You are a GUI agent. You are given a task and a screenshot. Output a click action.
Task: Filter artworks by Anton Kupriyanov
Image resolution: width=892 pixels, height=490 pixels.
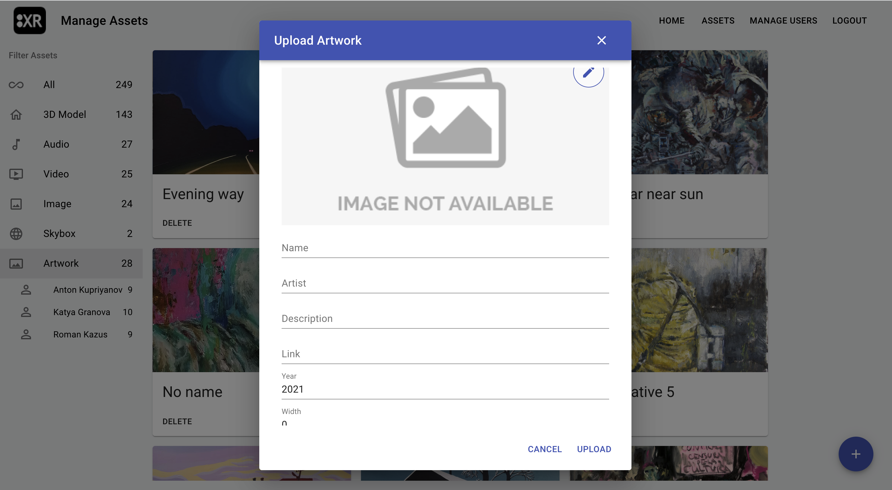[87, 290]
